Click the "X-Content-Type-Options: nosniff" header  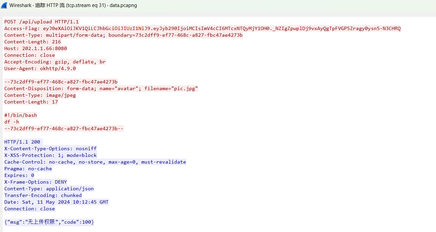click(x=51, y=149)
